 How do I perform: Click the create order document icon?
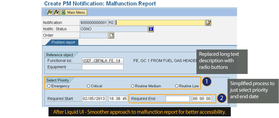point(111,35)
